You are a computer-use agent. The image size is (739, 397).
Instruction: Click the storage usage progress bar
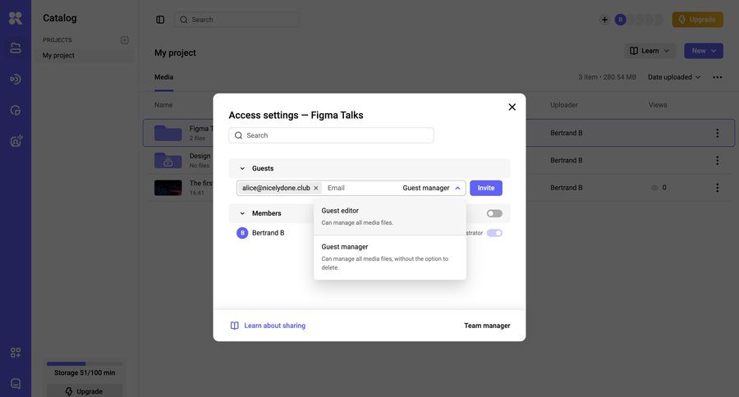pyautogui.click(x=85, y=363)
